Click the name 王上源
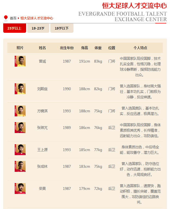170x209 pixels. click(42, 150)
